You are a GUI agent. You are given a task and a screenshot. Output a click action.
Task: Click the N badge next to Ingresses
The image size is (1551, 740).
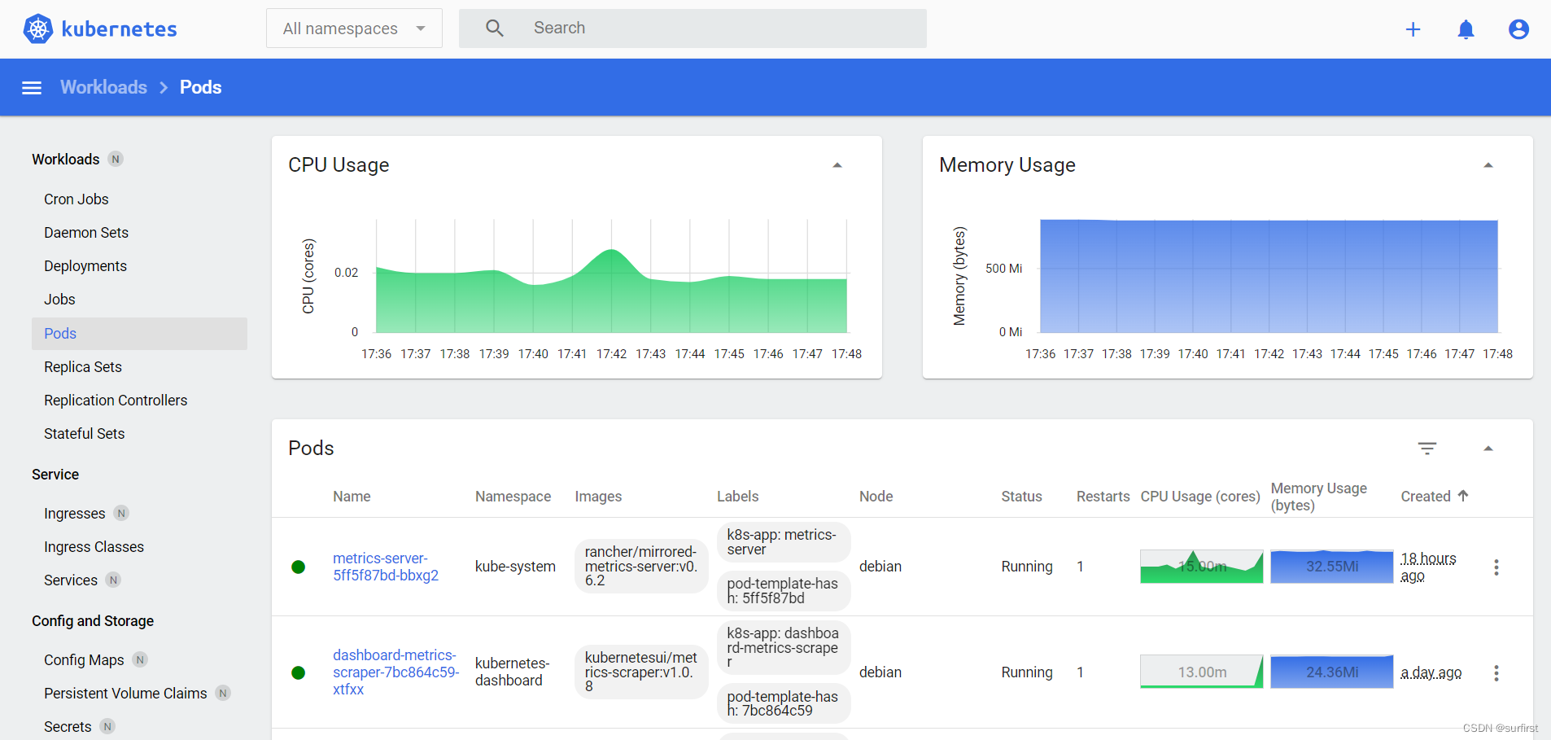(121, 513)
